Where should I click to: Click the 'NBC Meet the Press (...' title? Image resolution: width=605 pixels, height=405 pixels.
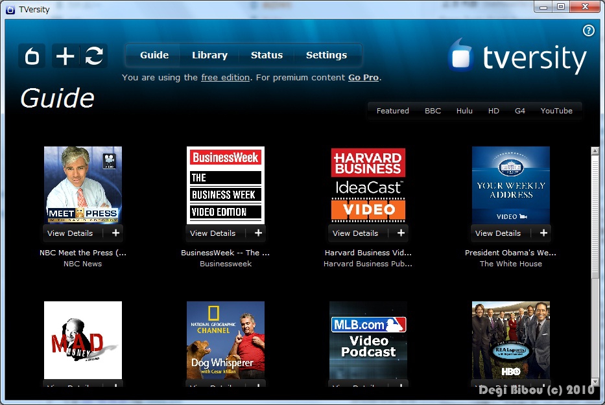point(83,253)
